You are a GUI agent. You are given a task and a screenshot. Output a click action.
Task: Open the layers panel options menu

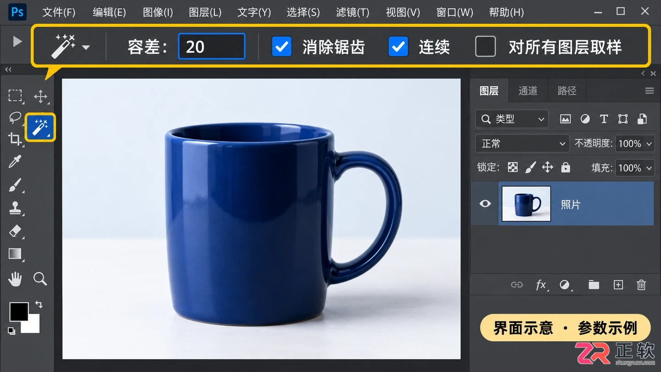click(x=649, y=91)
